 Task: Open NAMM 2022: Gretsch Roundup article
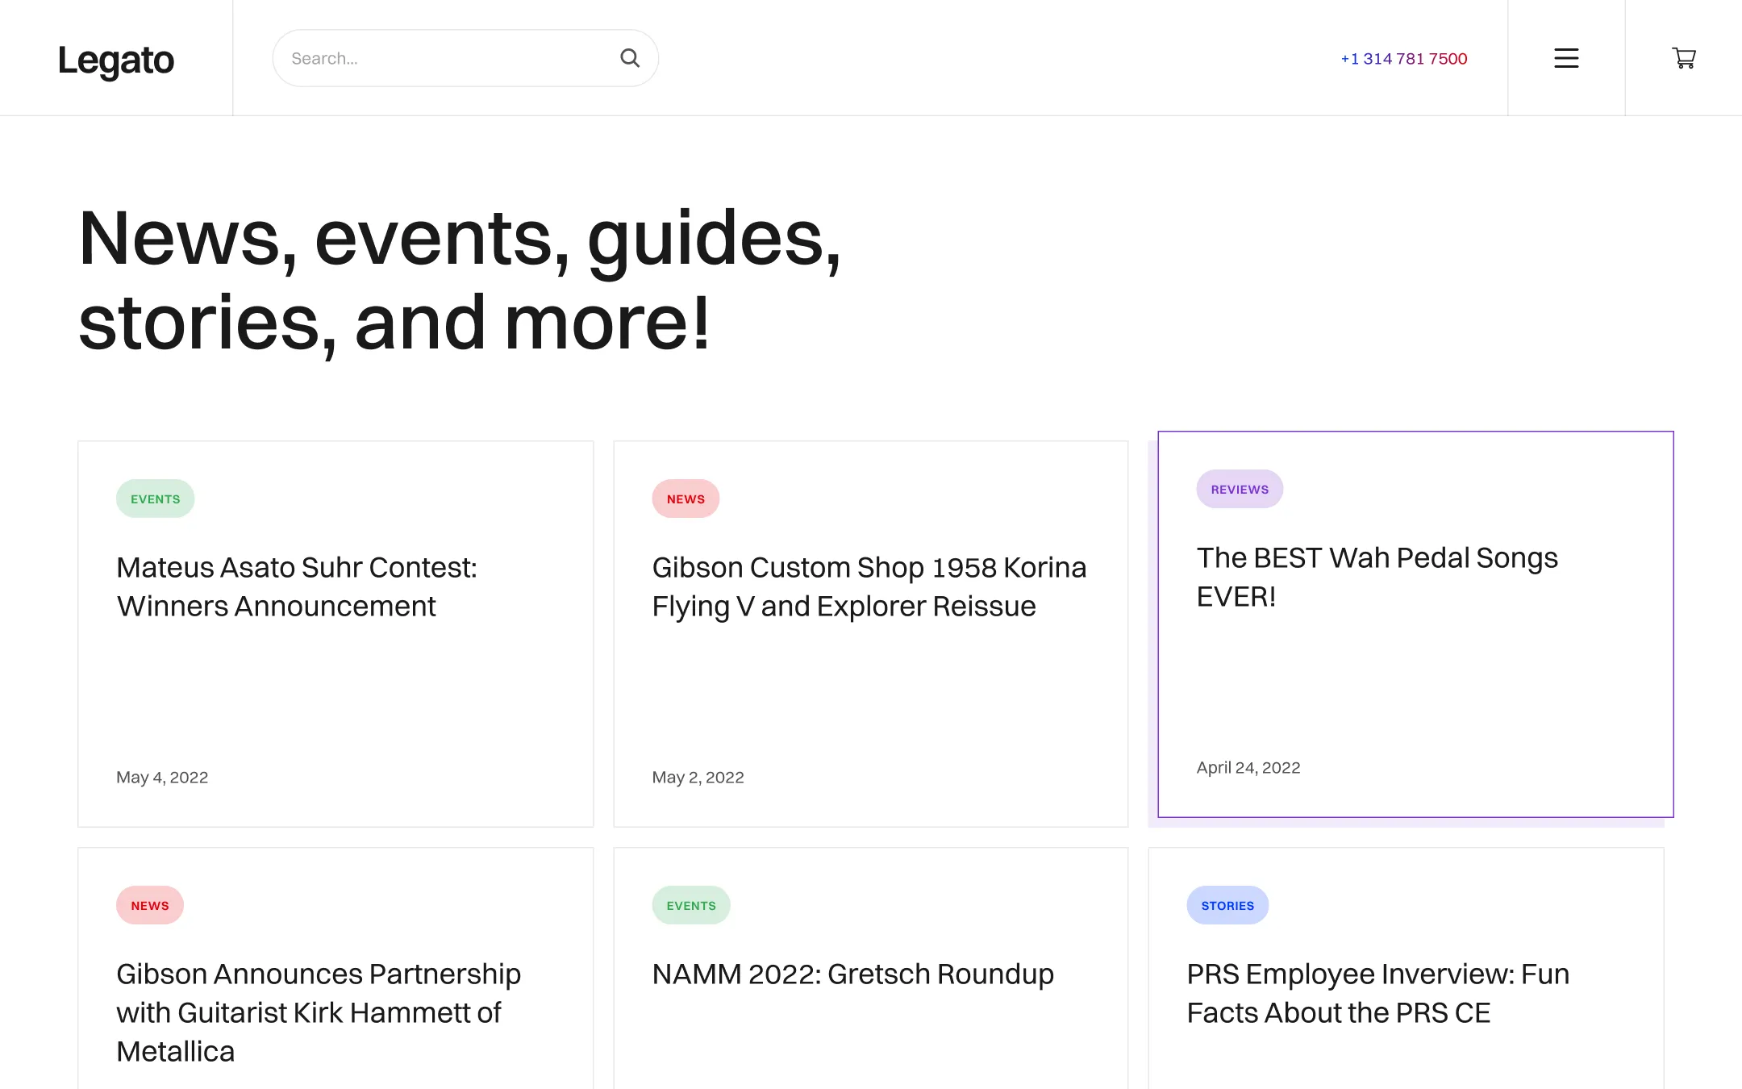[852, 974]
